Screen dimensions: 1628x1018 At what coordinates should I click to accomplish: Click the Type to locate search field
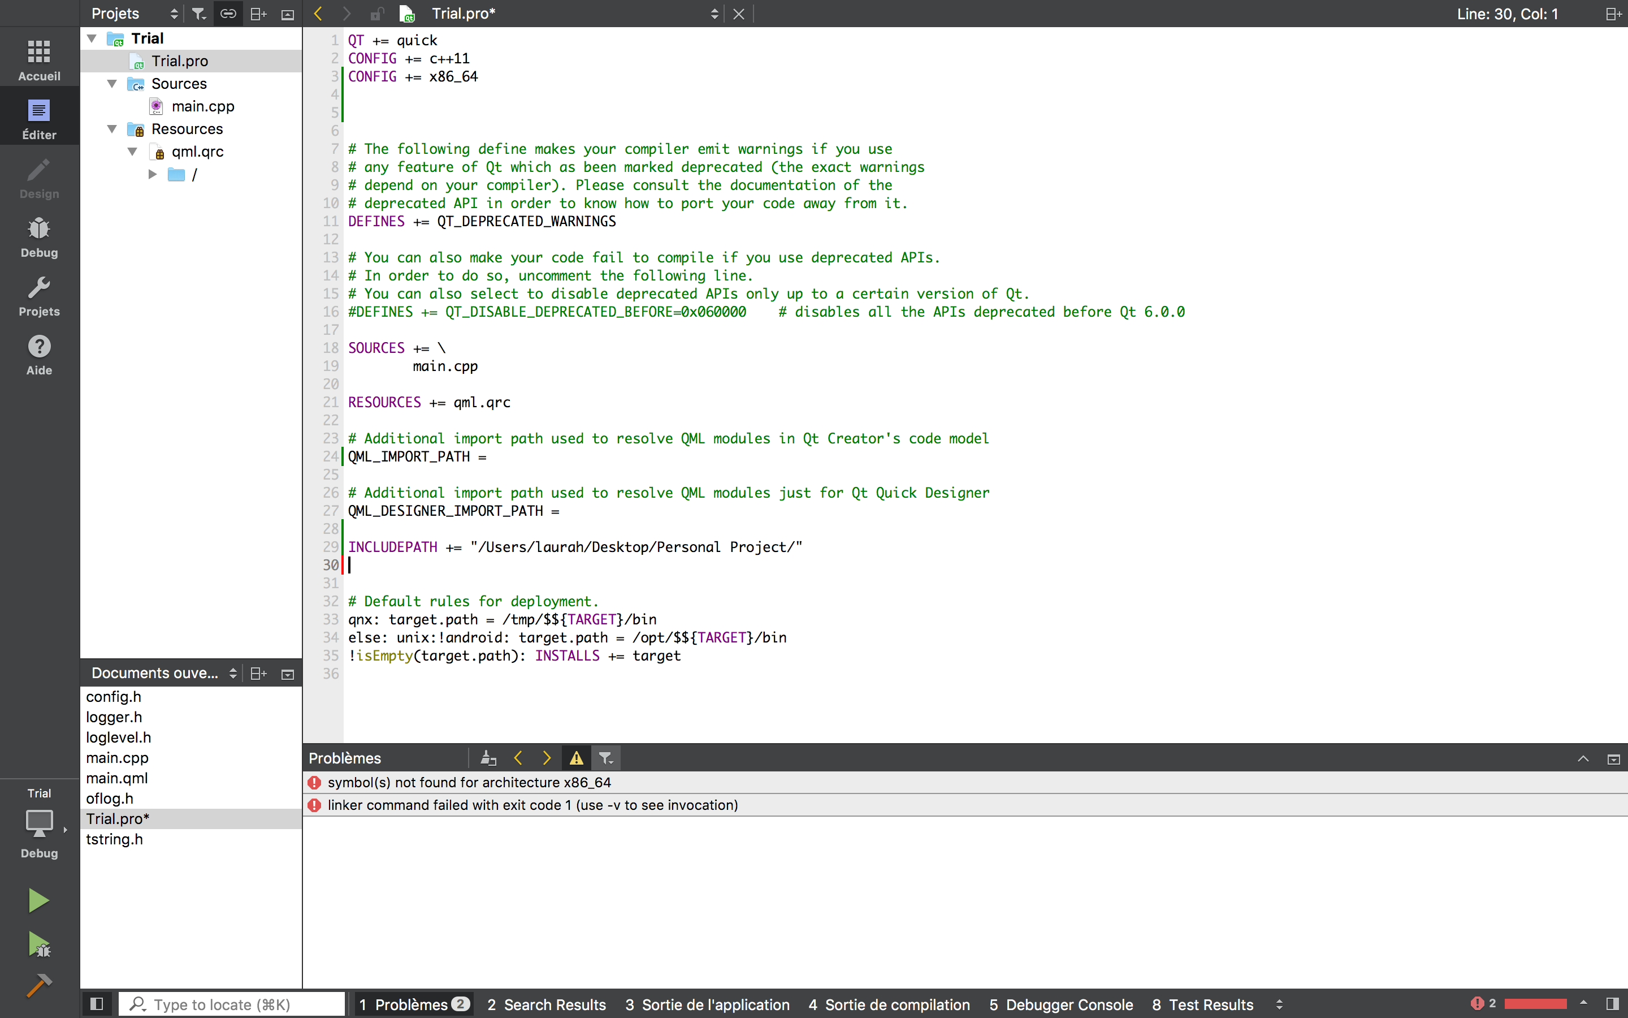[232, 1004]
